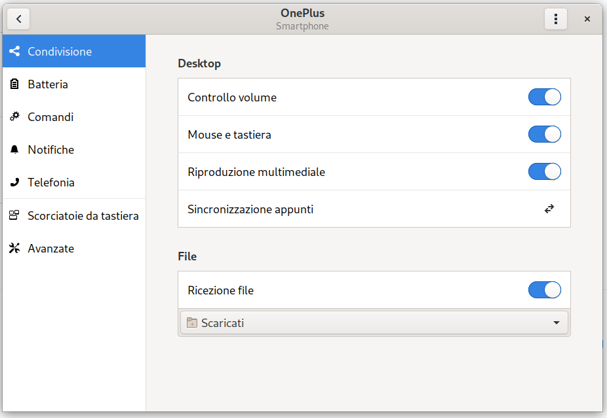Click the Scaricati folder name text

pyautogui.click(x=222, y=323)
